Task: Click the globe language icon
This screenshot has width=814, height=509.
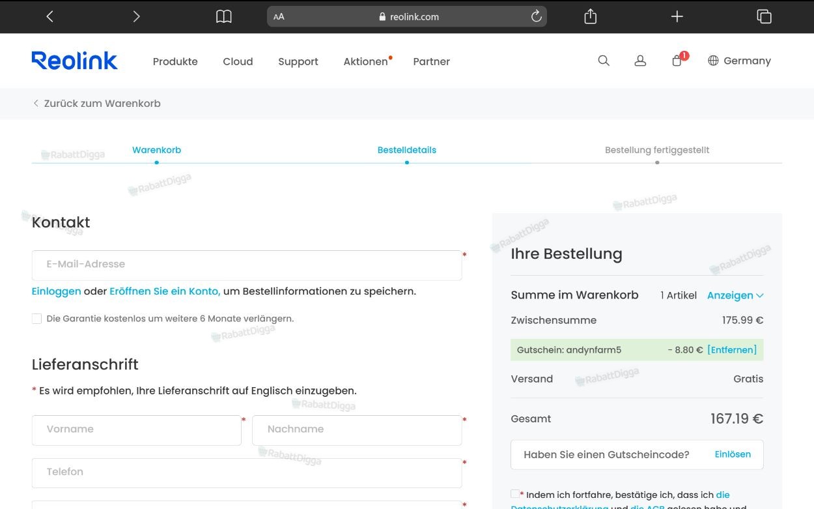Action: (x=713, y=61)
